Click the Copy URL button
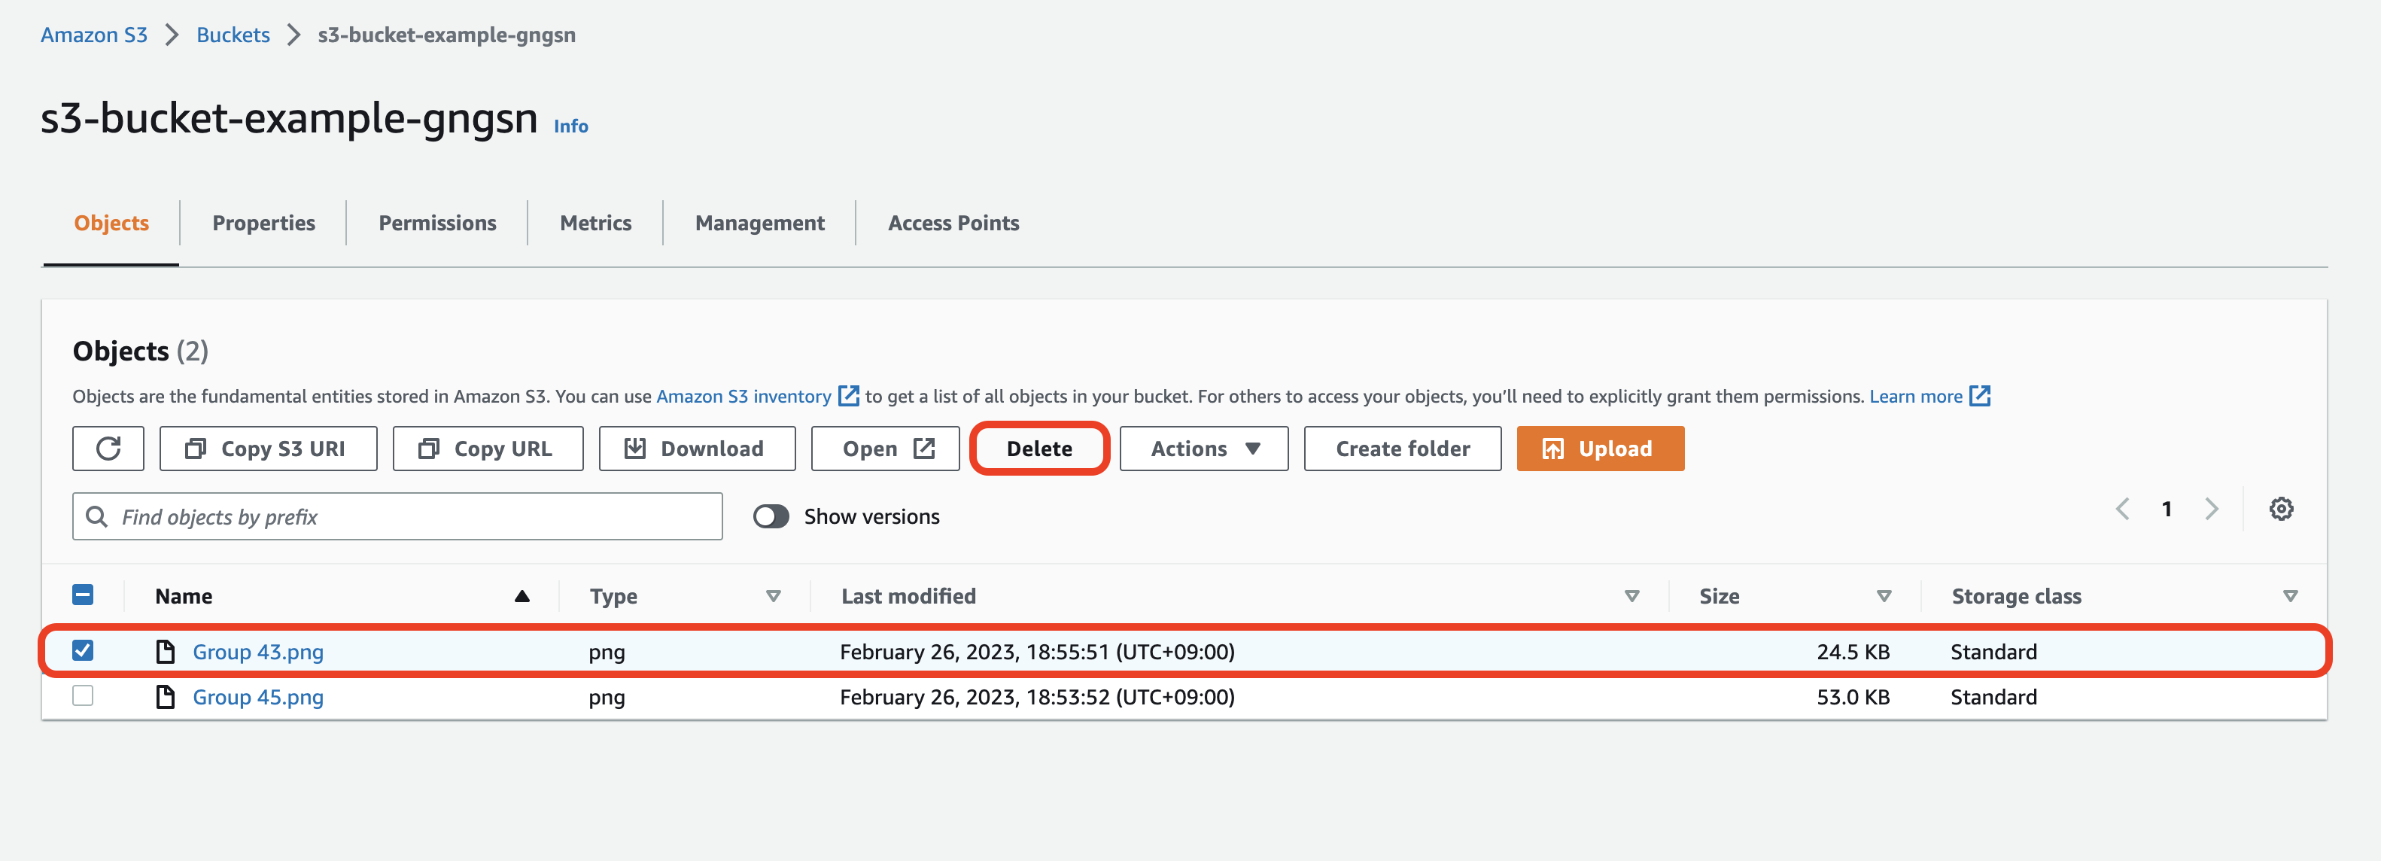 (487, 449)
